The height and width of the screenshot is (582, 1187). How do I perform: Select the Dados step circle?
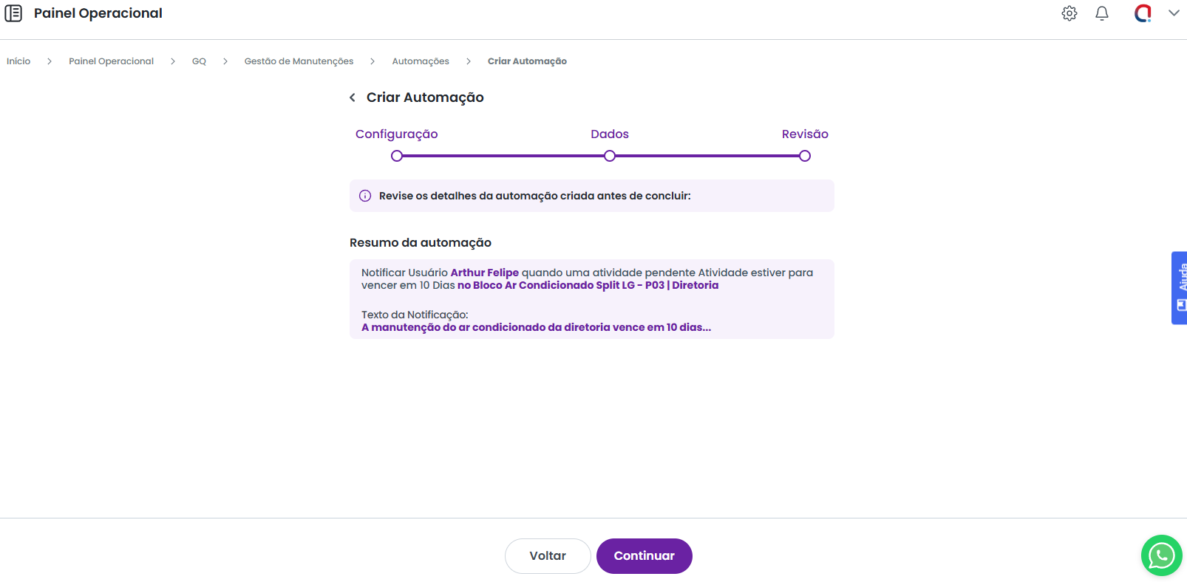coord(610,156)
